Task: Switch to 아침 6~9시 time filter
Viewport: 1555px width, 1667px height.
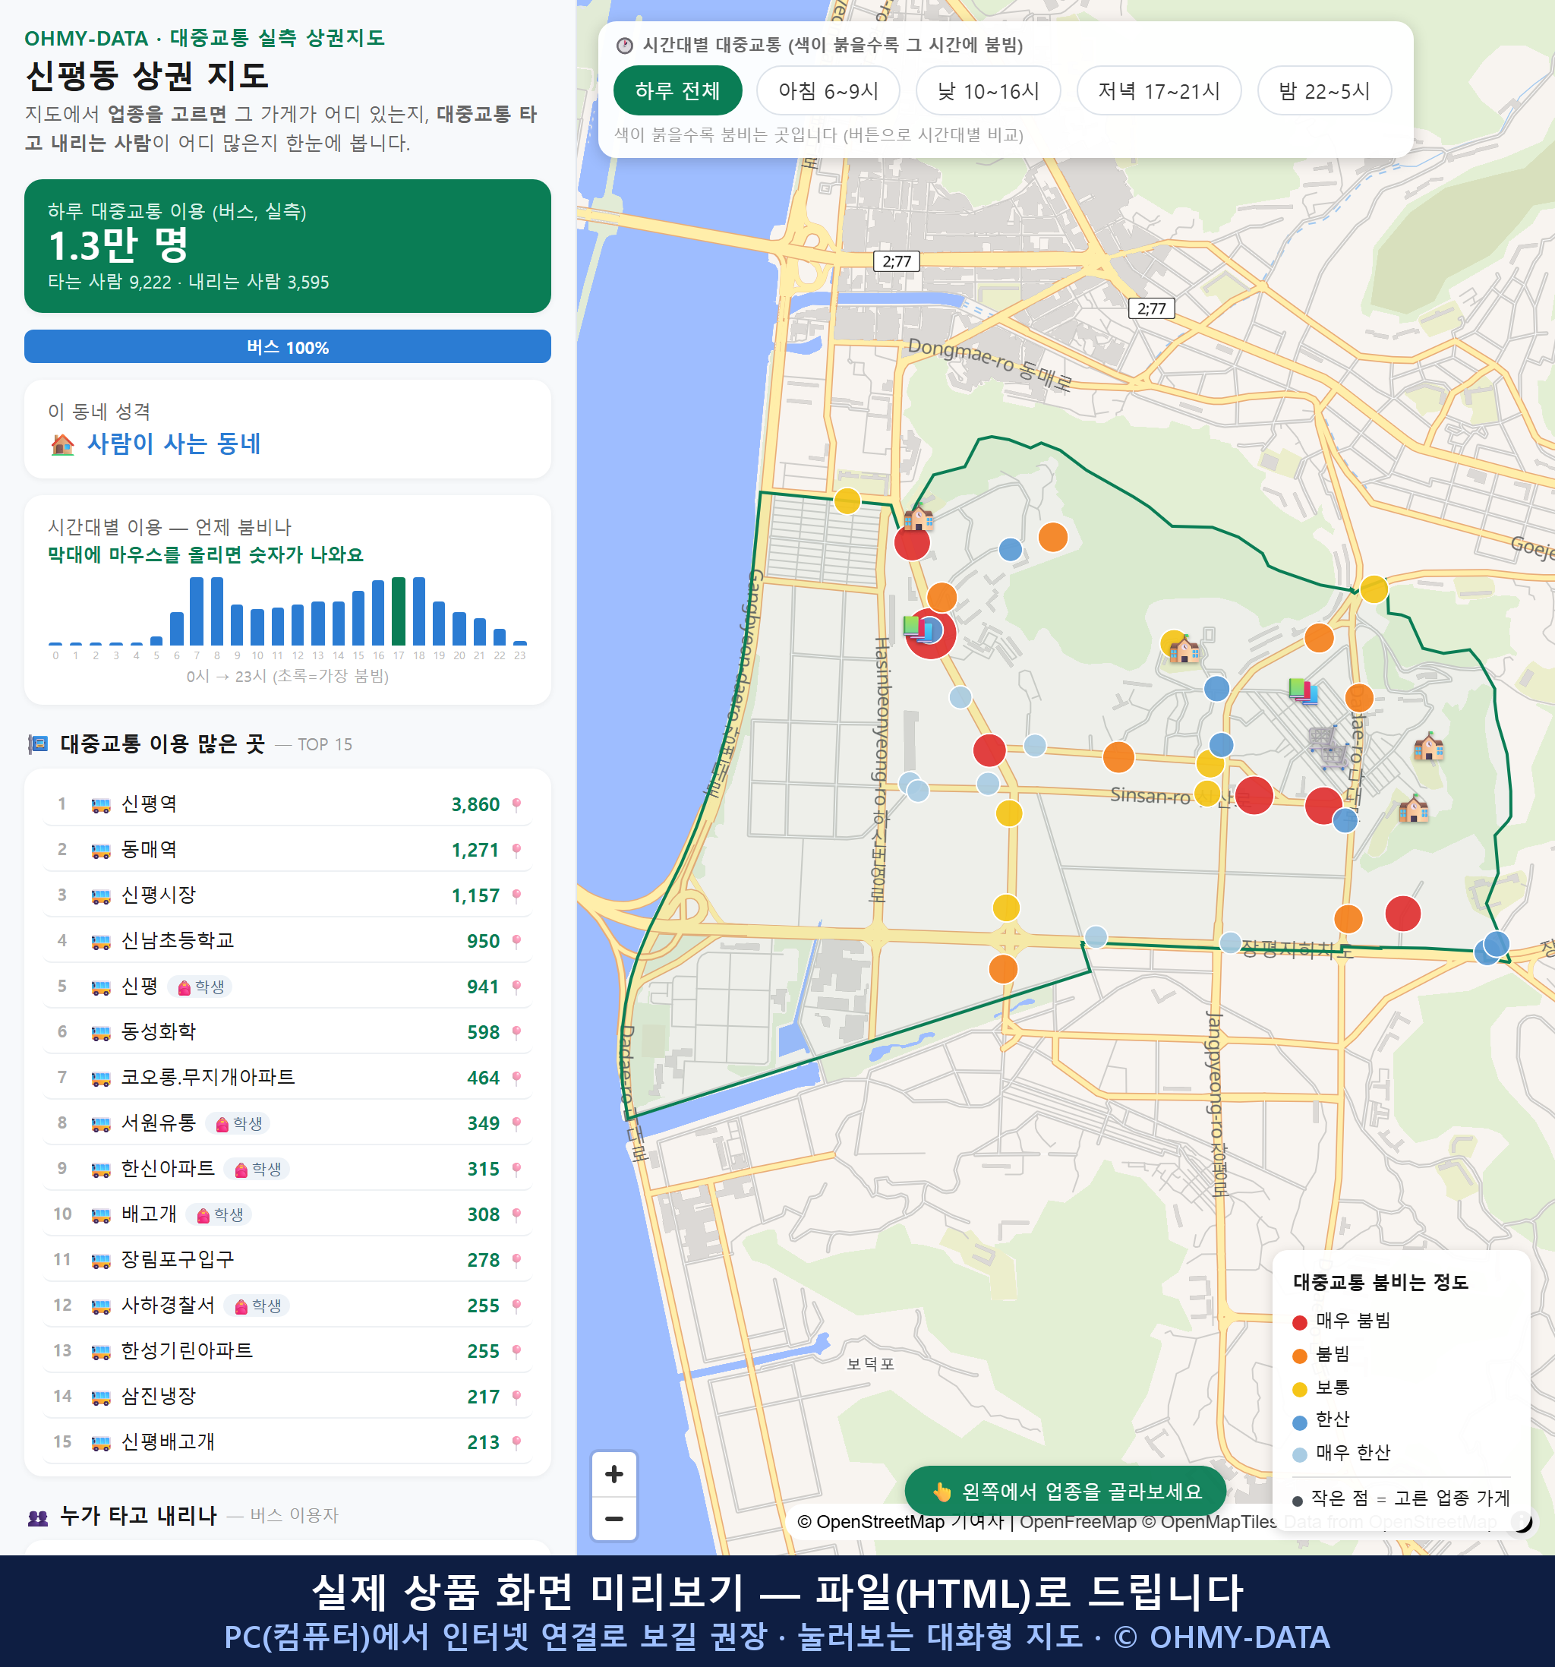Action: pyautogui.click(x=828, y=90)
